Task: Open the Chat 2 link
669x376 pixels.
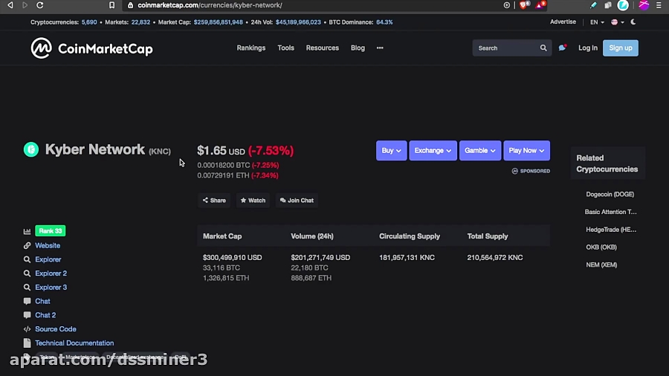Action: pos(45,315)
